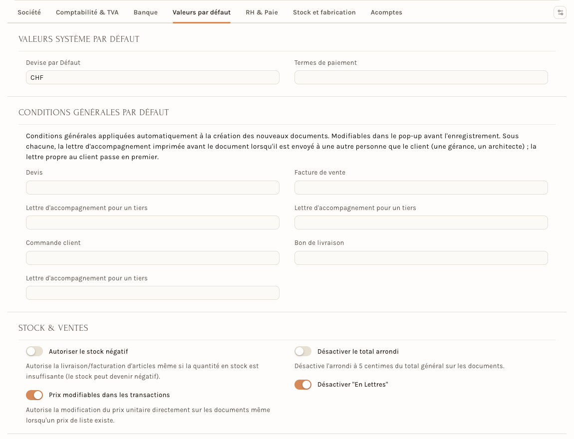Open the tab customization sliders icon

coord(560,12)
